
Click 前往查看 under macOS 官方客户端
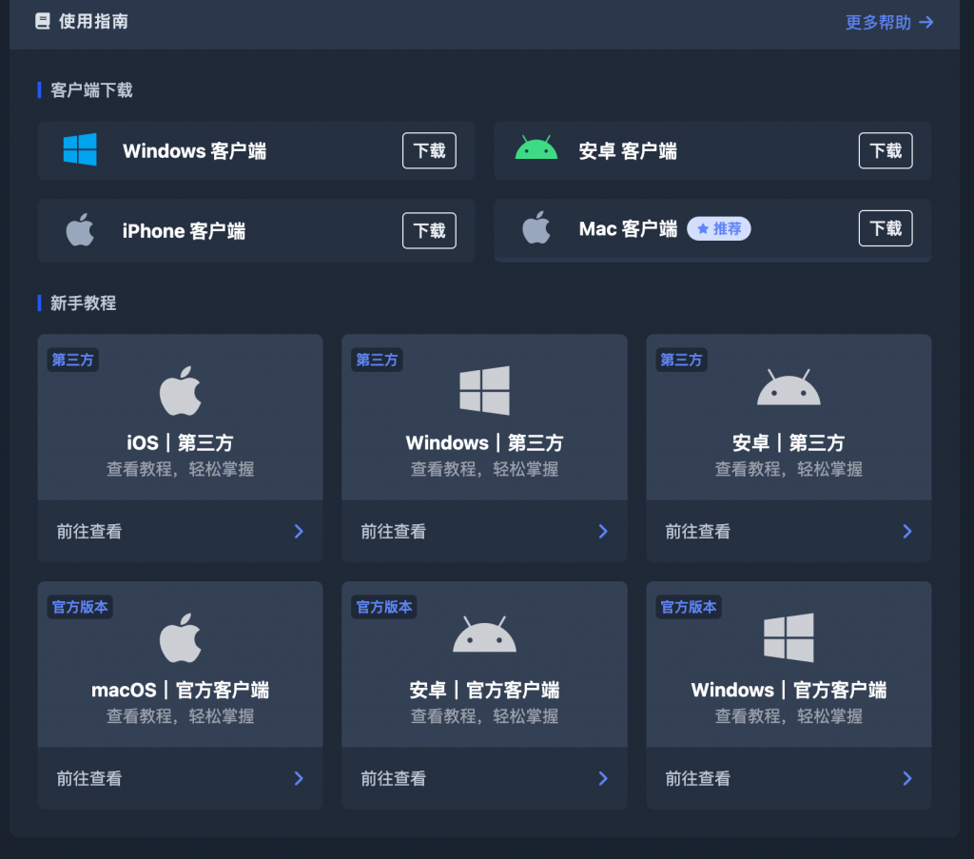[89, 778]
